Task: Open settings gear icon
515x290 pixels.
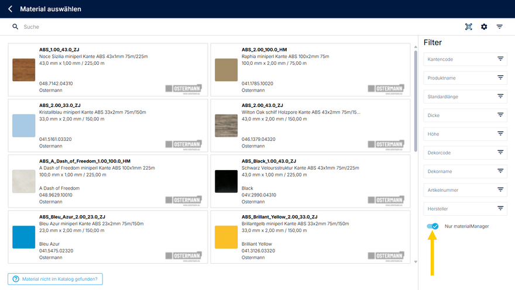Action: tap(484, 26)
